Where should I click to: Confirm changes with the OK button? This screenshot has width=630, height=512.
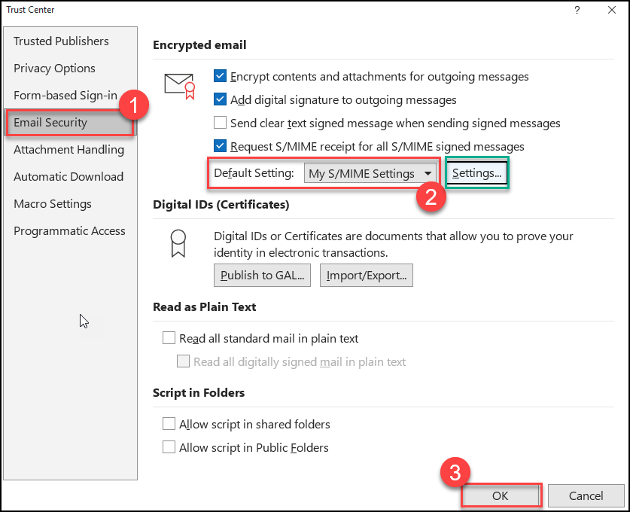[x=500, y=495]
